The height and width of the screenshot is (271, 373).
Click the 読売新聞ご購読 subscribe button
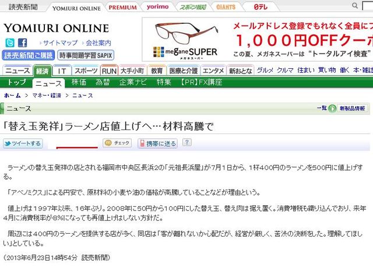coord(28,55)
